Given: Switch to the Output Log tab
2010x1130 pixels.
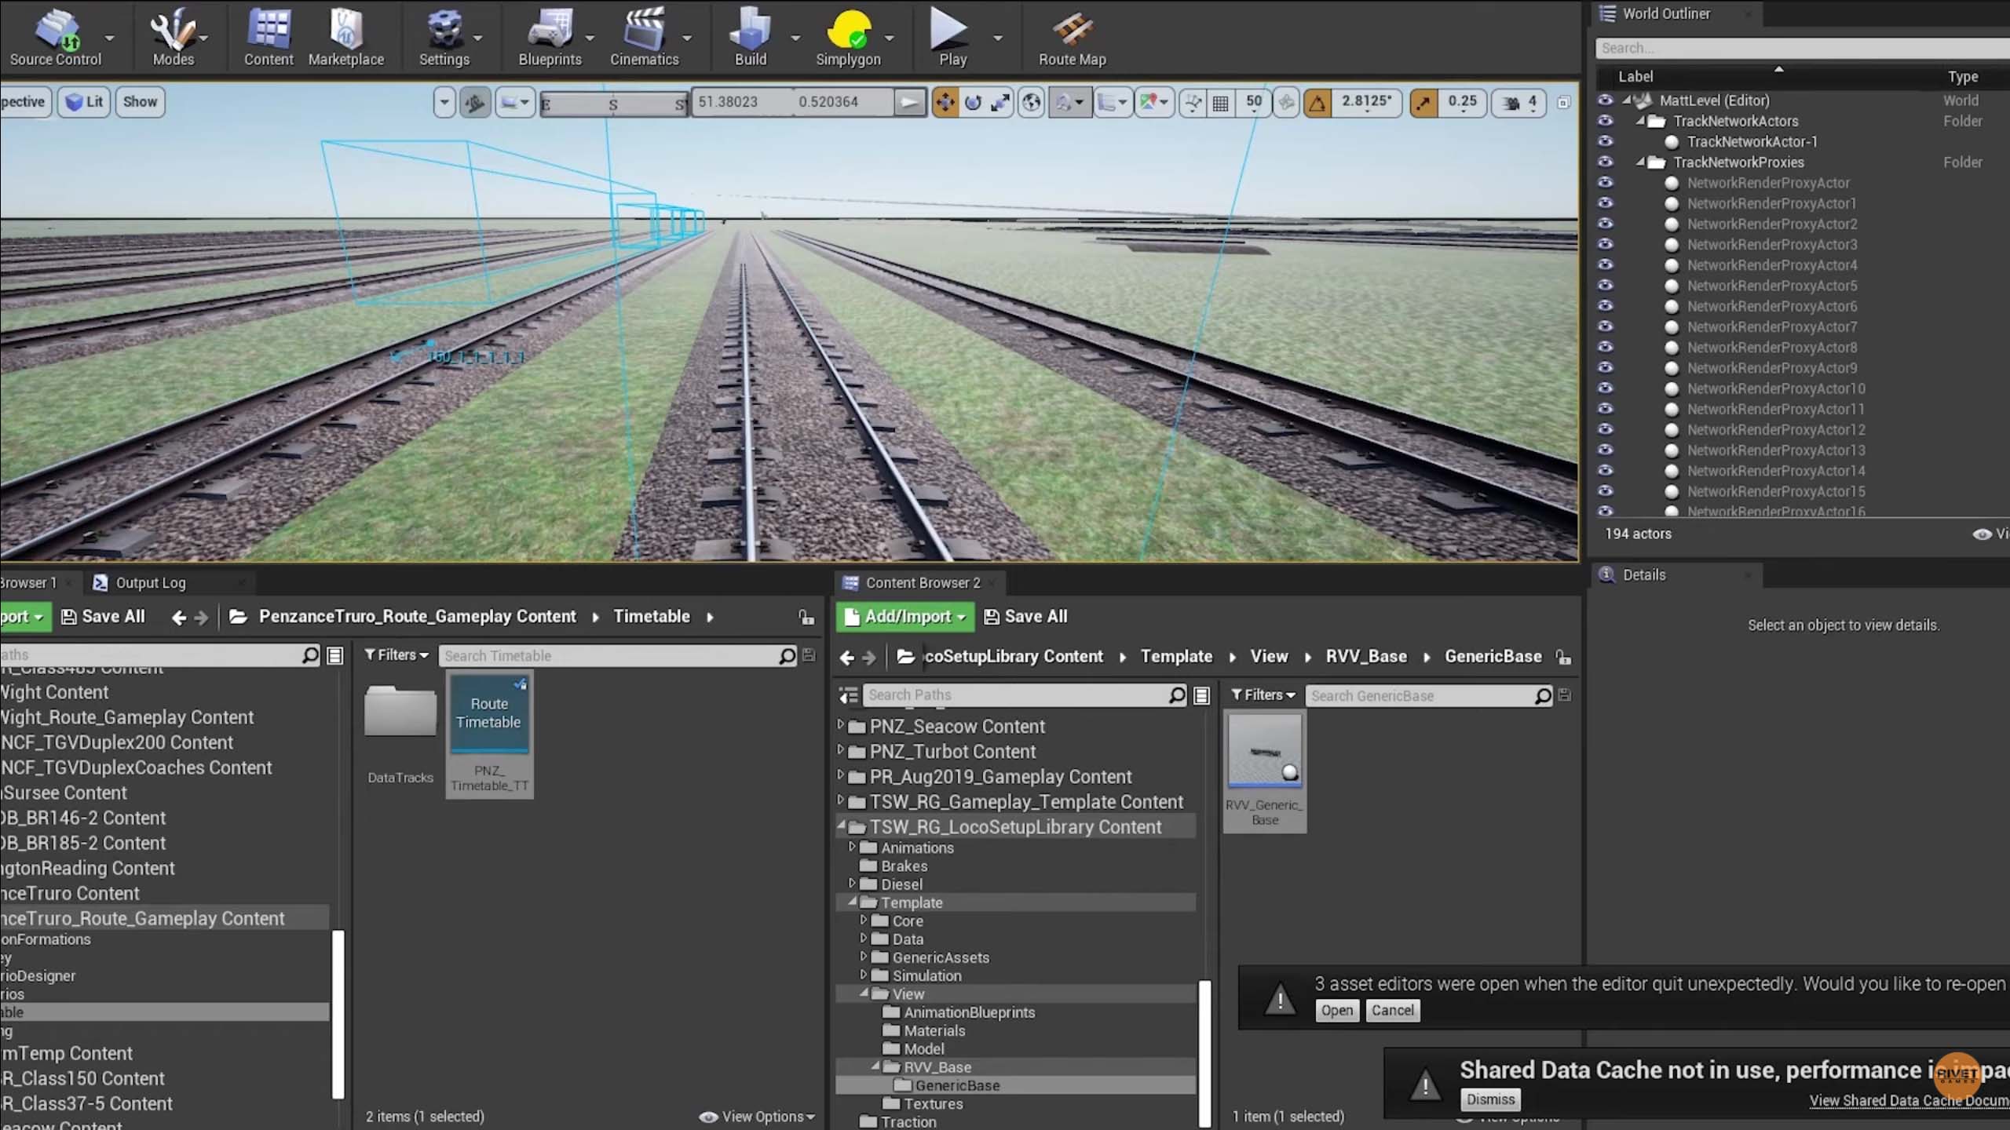Looking at the screenshot, I should click(149, 583).
